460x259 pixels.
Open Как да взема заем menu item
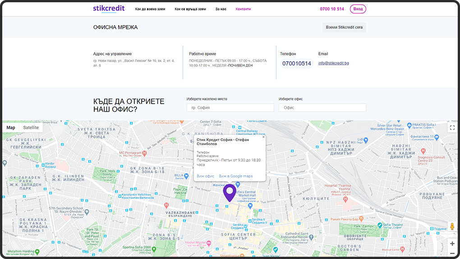tap(150, 9)
